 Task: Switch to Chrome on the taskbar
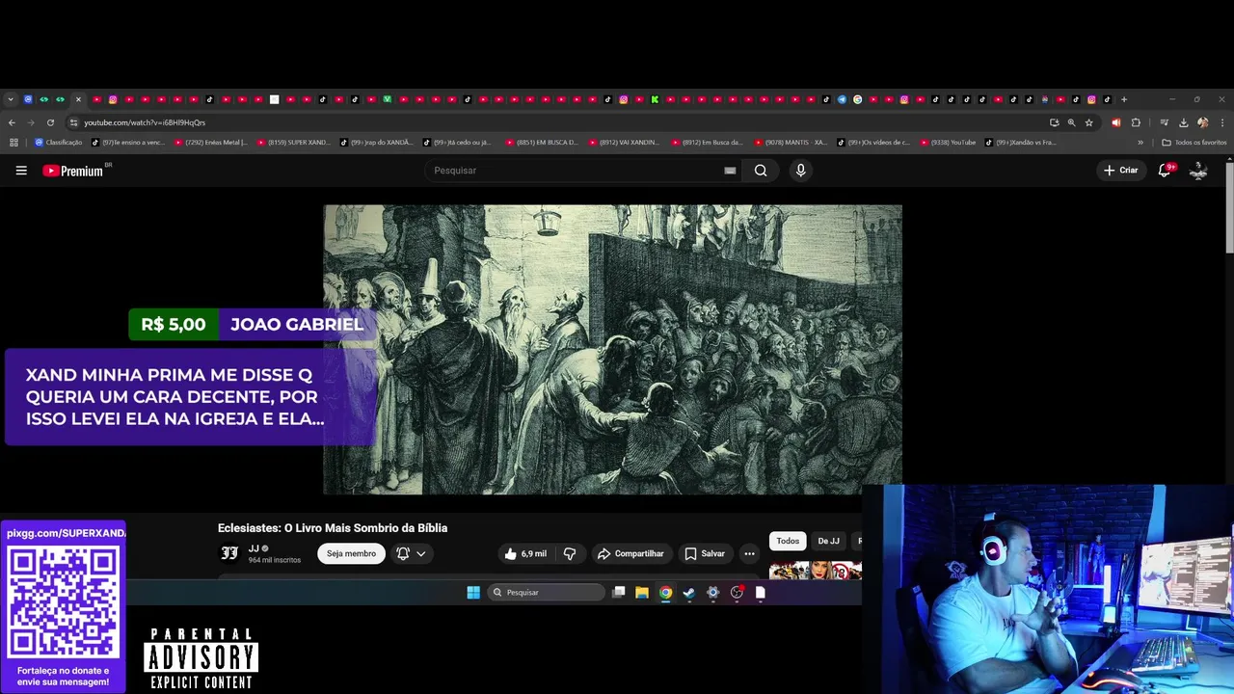665,593
